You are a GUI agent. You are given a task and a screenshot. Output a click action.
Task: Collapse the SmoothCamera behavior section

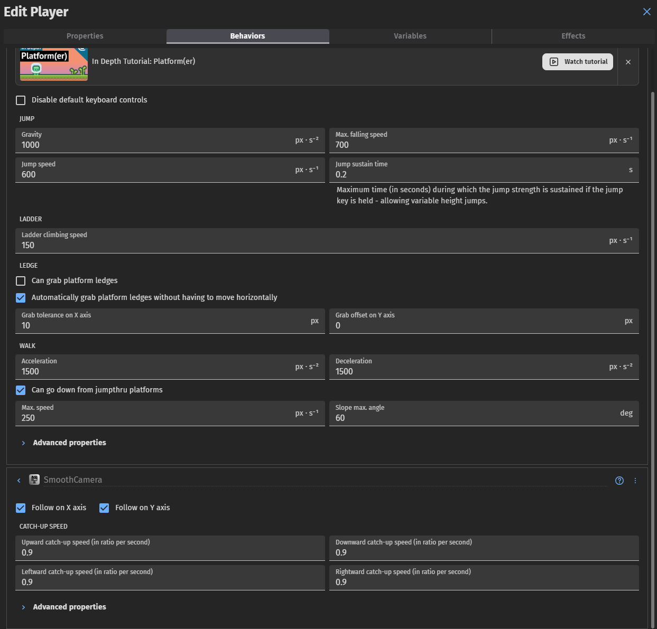tap(19, 481)
